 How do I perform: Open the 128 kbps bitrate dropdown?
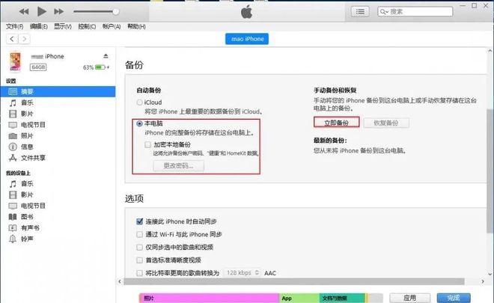click(243, 273)
